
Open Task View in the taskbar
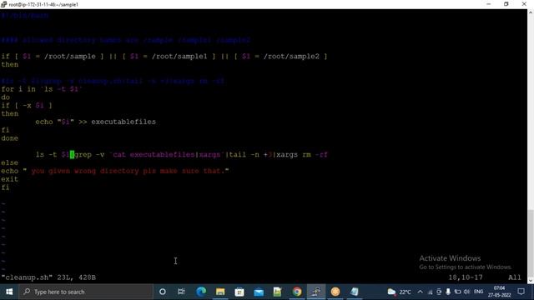point(181,292)
